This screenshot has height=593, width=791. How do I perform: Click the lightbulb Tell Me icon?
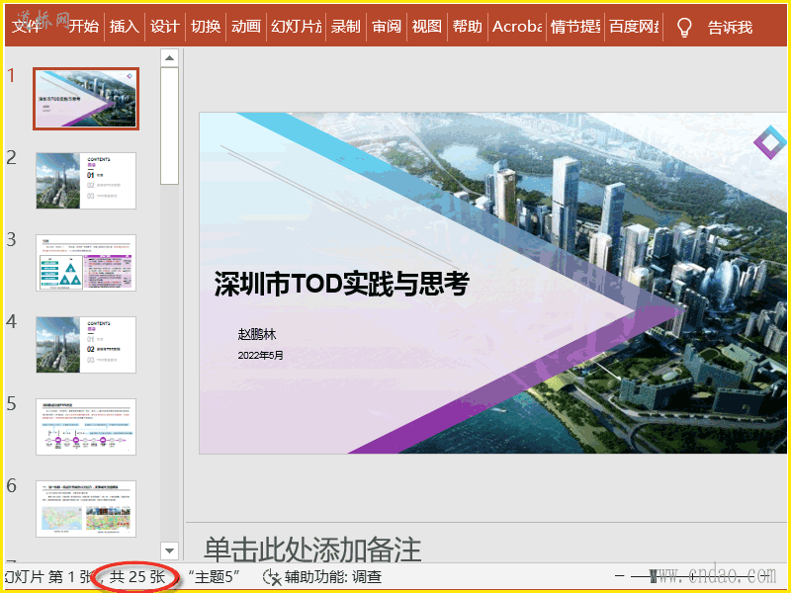tap(684, 28)
